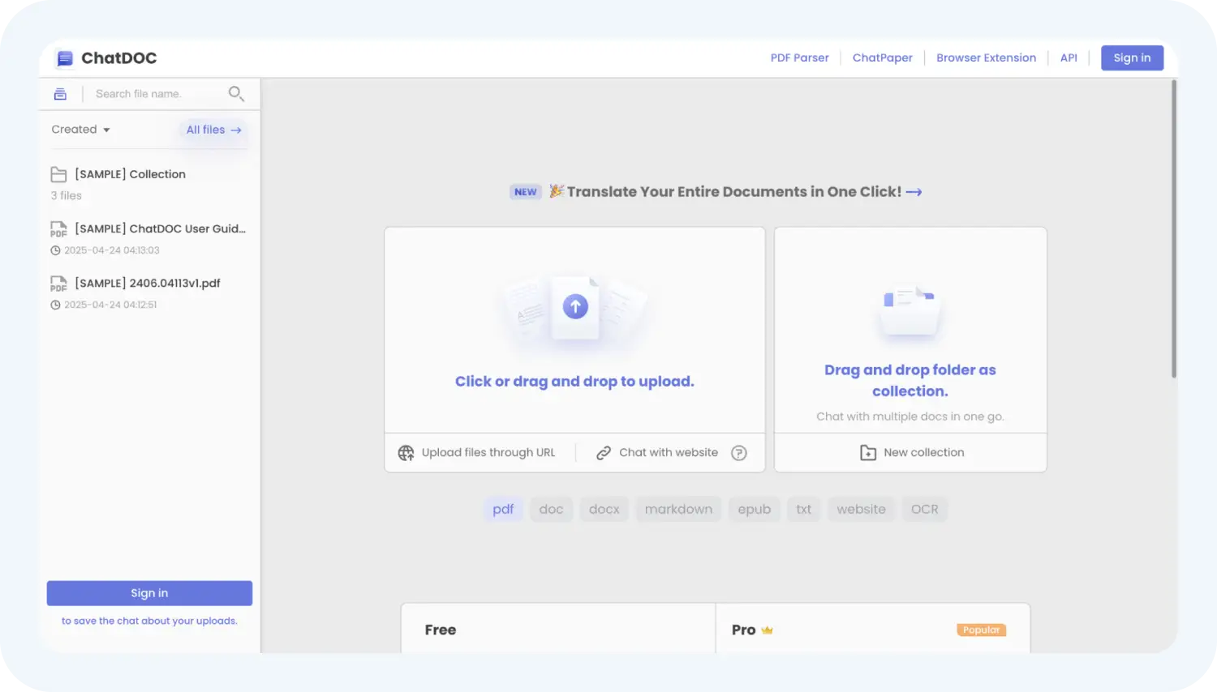1217x692 pixels.
Task: Click the new collection folder-plus icon
Action: 867,453
